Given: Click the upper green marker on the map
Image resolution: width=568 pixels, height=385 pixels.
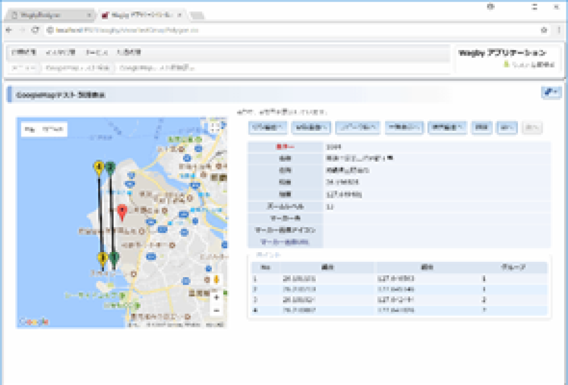Looking at the screenshot, I should (110, 169).
